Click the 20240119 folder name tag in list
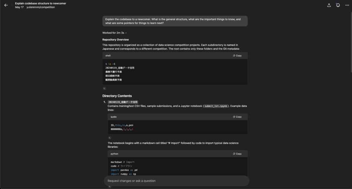Screen dimensions: 352x189 pos(123,102)
